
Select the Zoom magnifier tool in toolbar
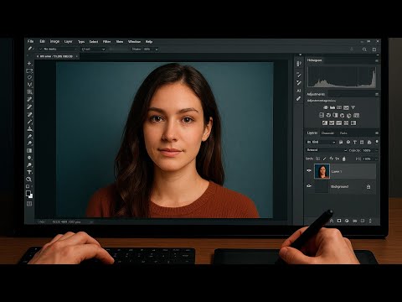click(x=28, y=180)
